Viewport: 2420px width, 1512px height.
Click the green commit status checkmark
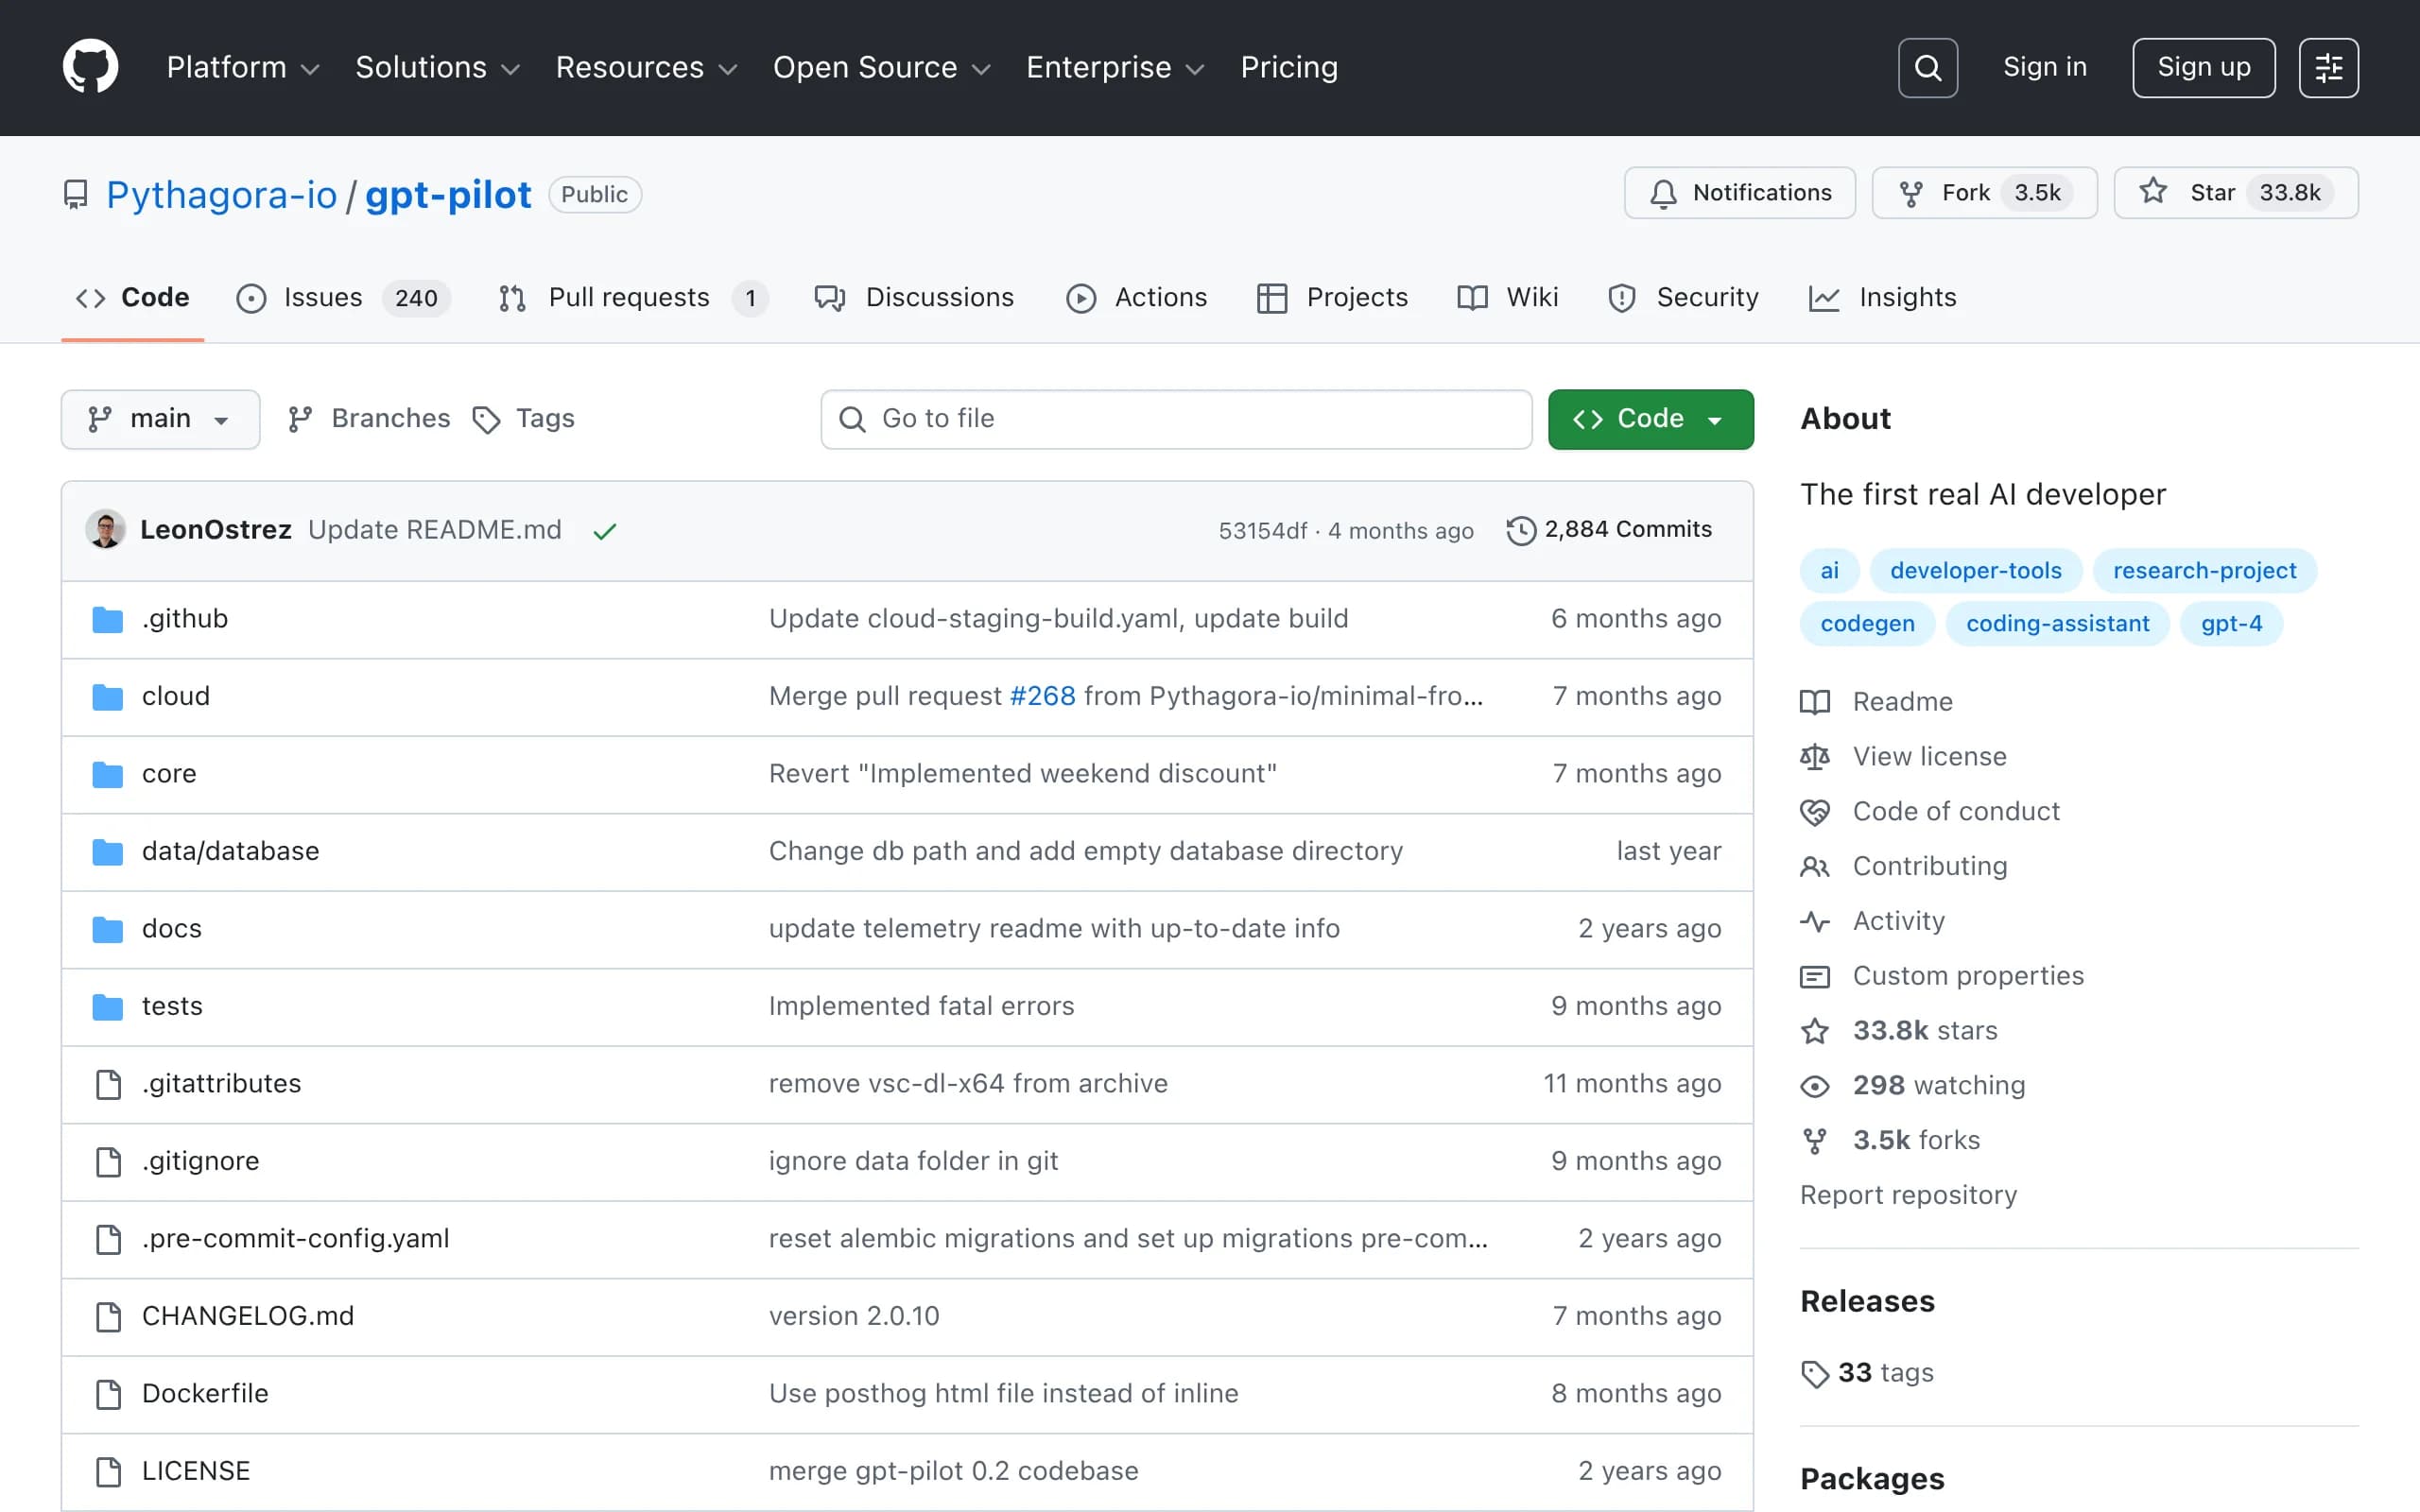tap(605, 531)
